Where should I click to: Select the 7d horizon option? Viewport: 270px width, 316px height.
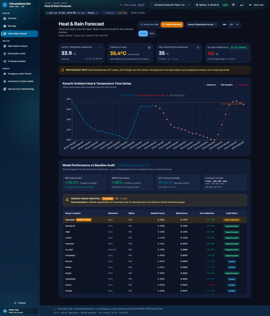[x=237, y=25]
